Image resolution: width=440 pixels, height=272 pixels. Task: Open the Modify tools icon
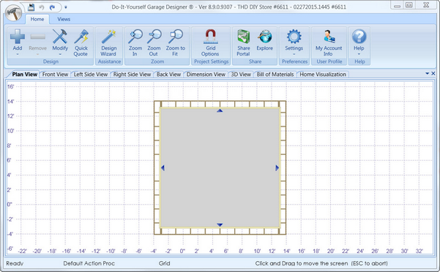pos(60,37)
